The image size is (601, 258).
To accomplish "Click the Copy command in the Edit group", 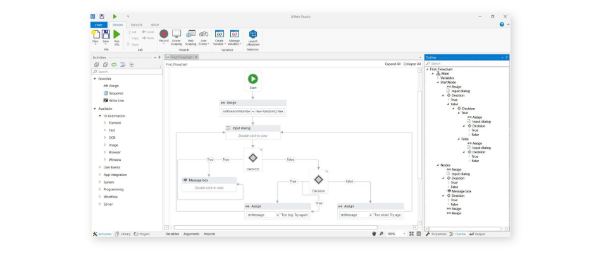I will pyautogui.click(x=133, y=38).
